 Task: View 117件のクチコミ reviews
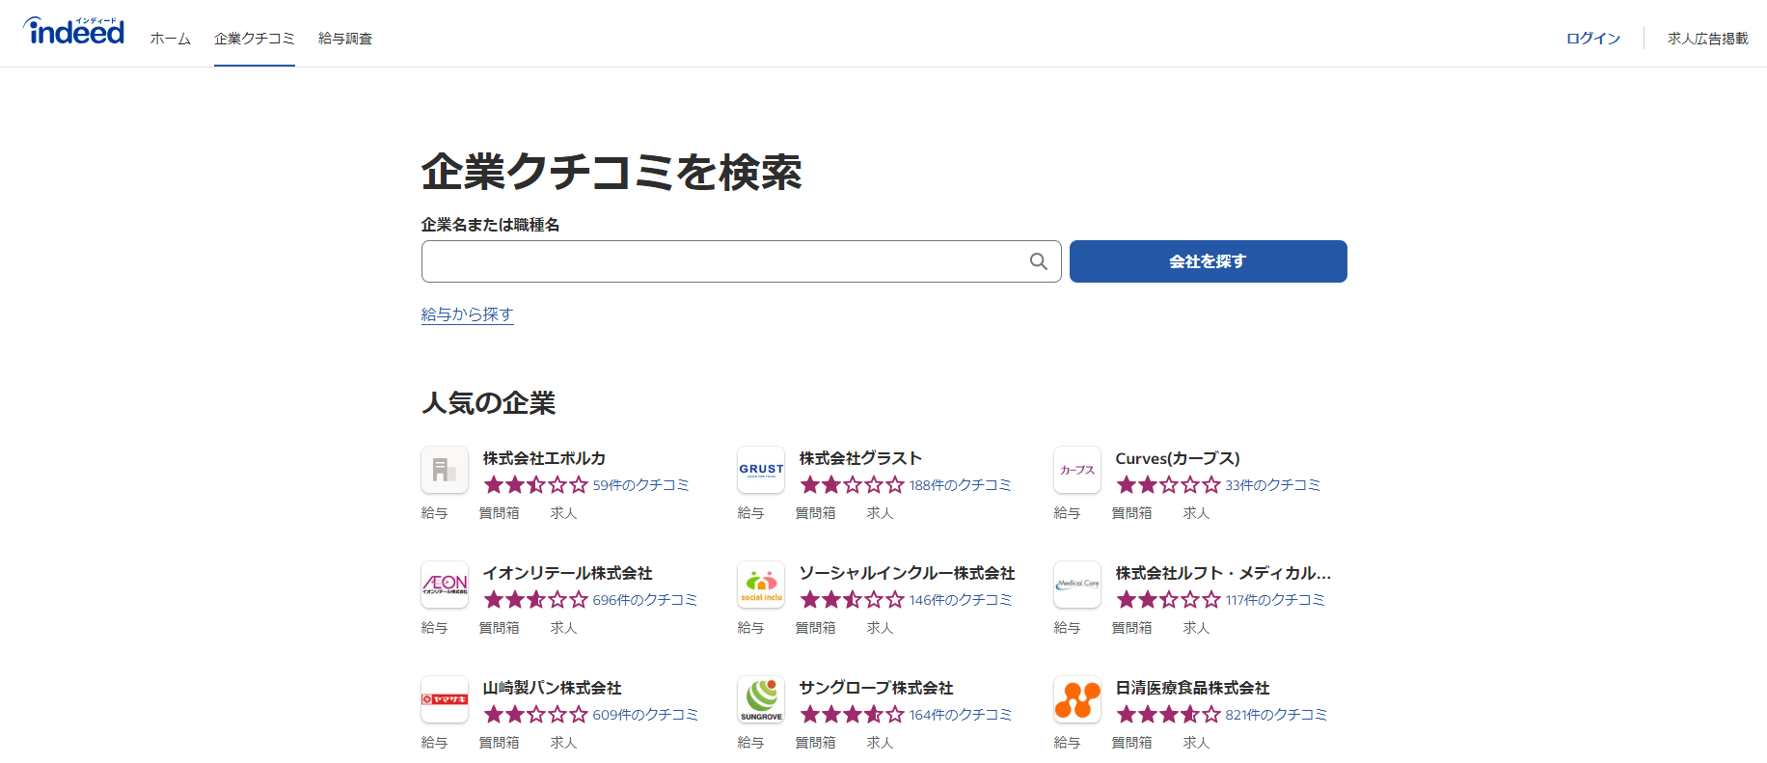(1275, 600)
